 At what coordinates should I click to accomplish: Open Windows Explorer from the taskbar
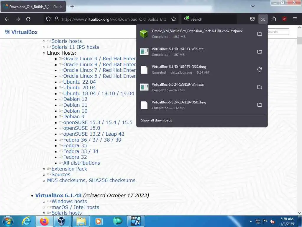coord(81,221)
